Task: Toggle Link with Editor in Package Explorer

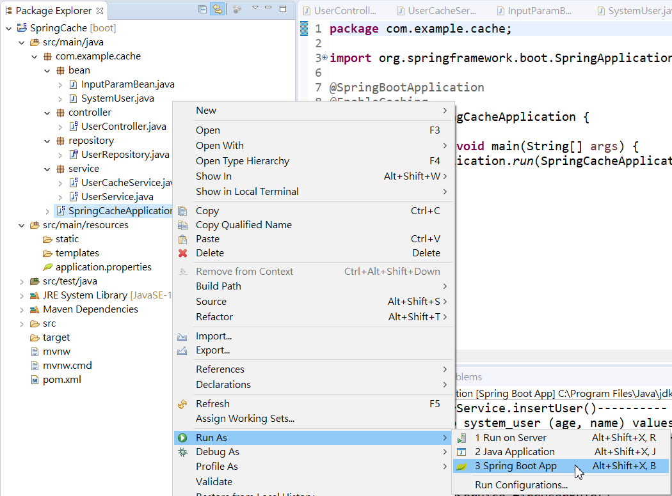Action: (x=218, y=9)
